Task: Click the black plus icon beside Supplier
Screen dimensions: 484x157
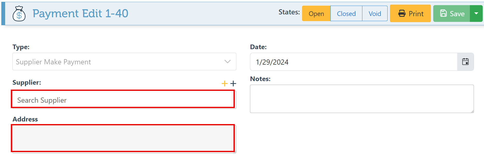Action: (x=233, y=83)
